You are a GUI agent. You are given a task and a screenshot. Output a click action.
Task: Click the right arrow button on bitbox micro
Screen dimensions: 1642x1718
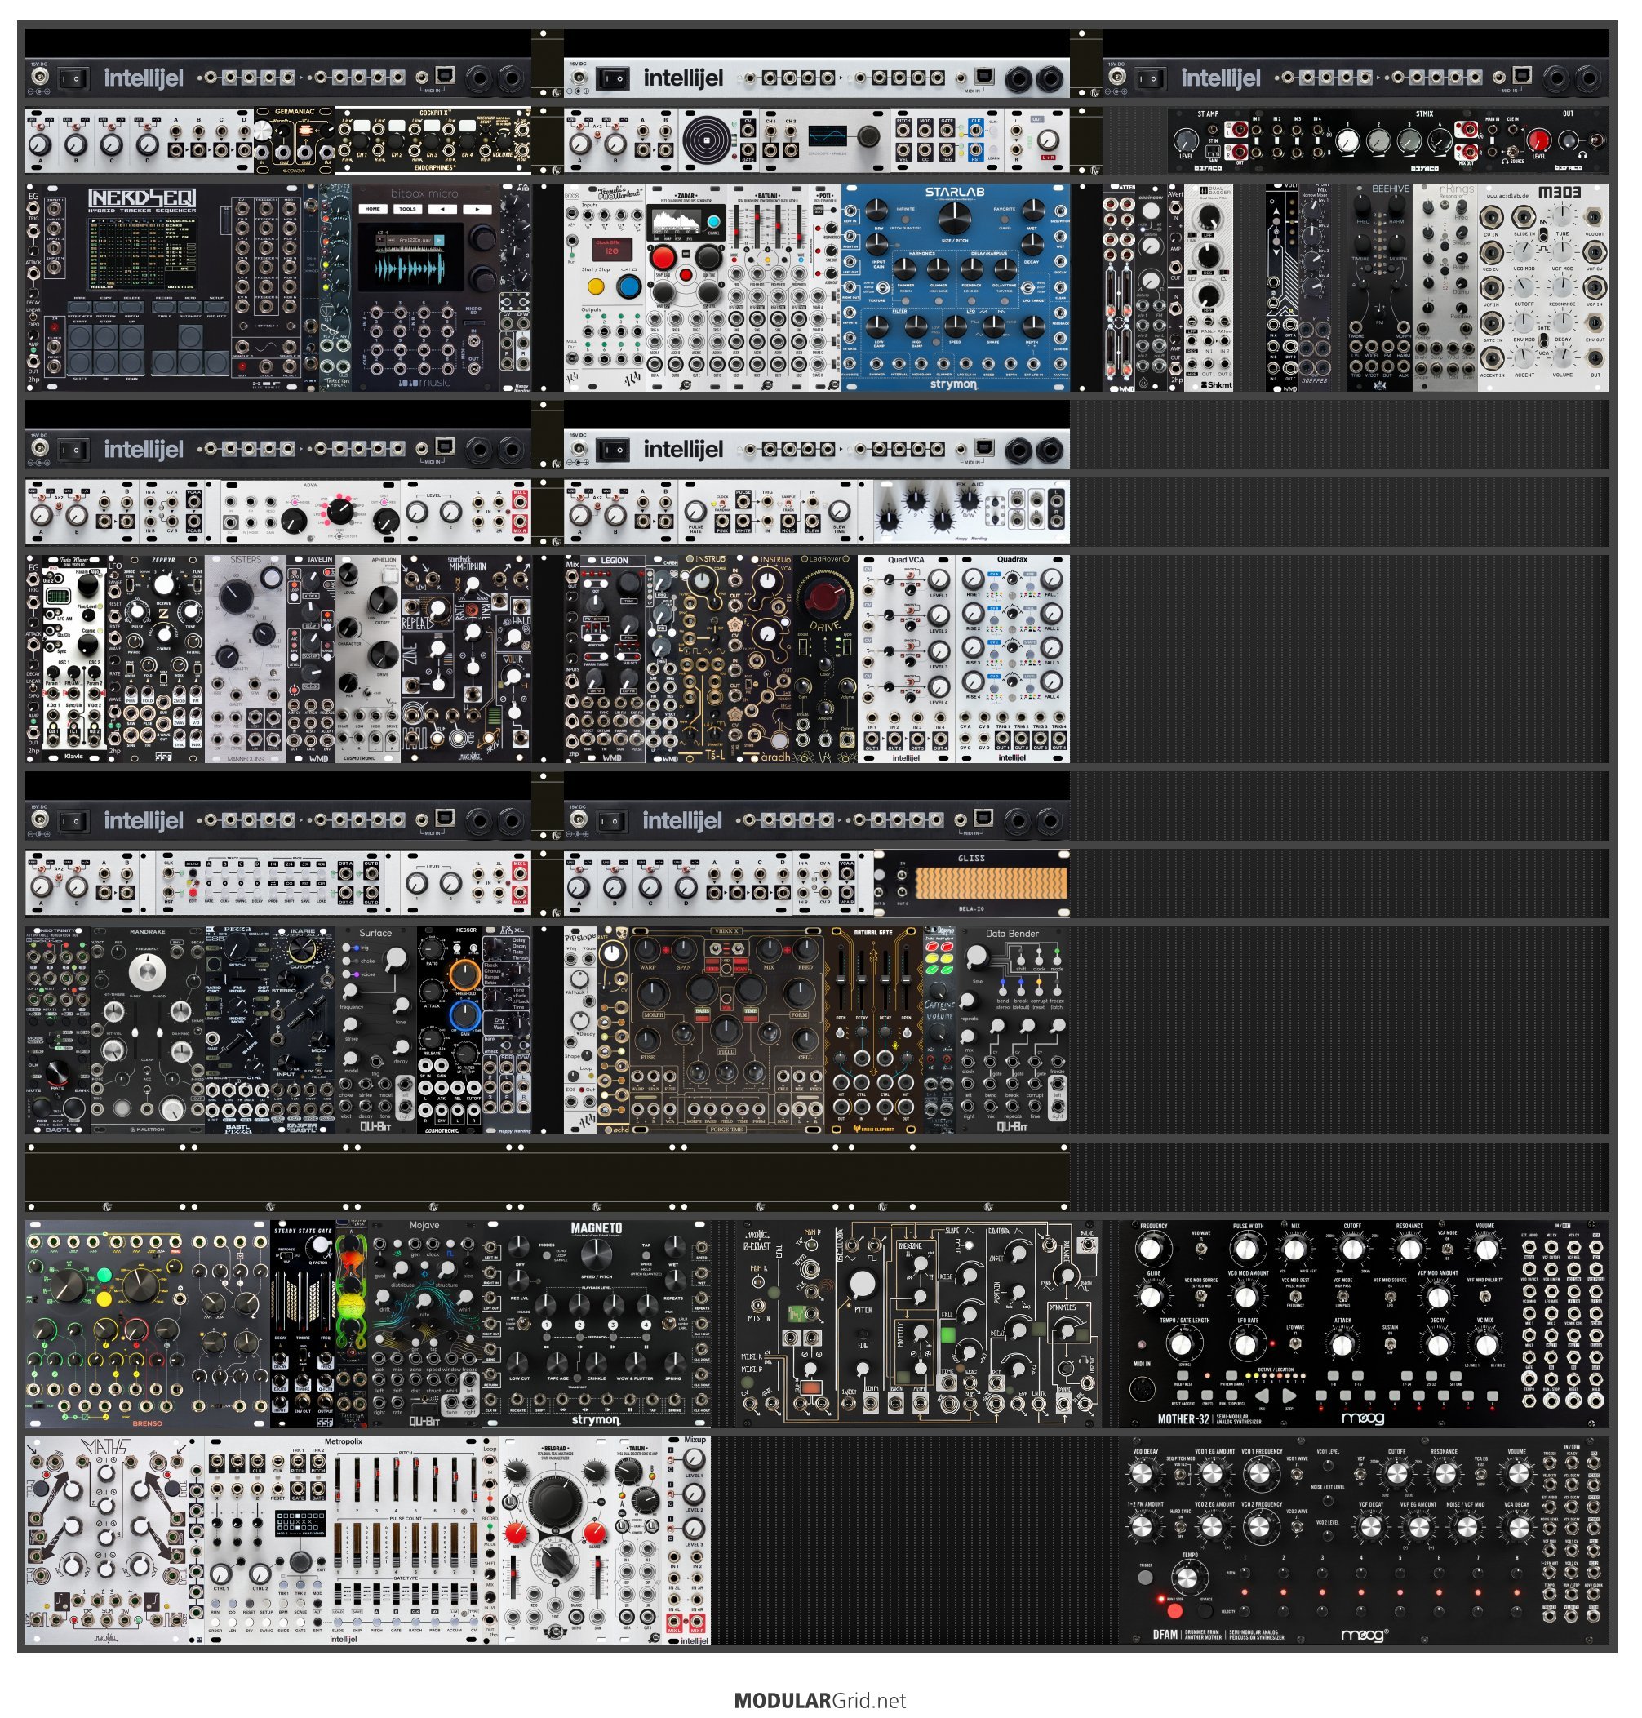click(478, 209)
